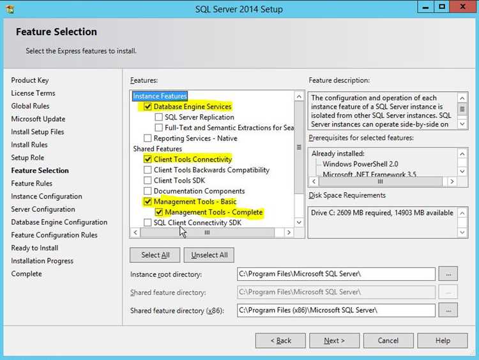The image size is (479, 360).
Task: Click Windows PowerShell 2.0 prerequisite entry
Action: click(360, 164)
